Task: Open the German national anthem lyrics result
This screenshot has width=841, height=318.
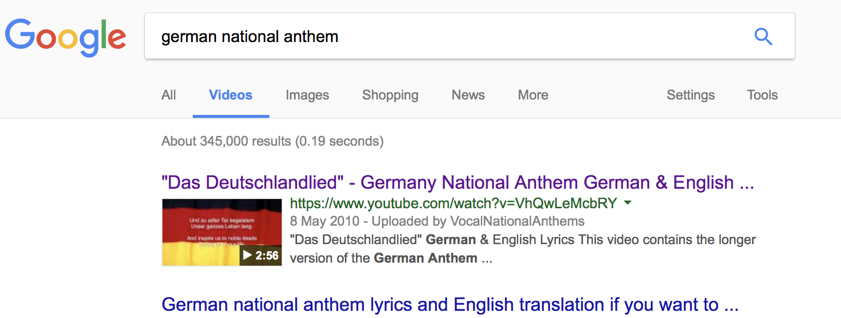Action: [x=450, y=305]
